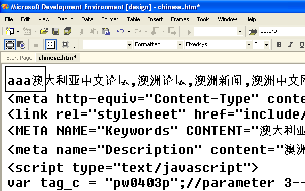Open the Format menu
This screenshot has height=191, width=305.
[x=110, y=19]
